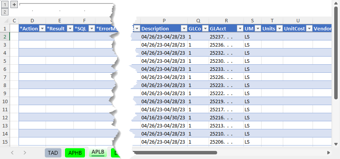Screen dimensions: 340x159
Task: Click GLAcct cell 25223. . .
Action: [x=226, y=85]
